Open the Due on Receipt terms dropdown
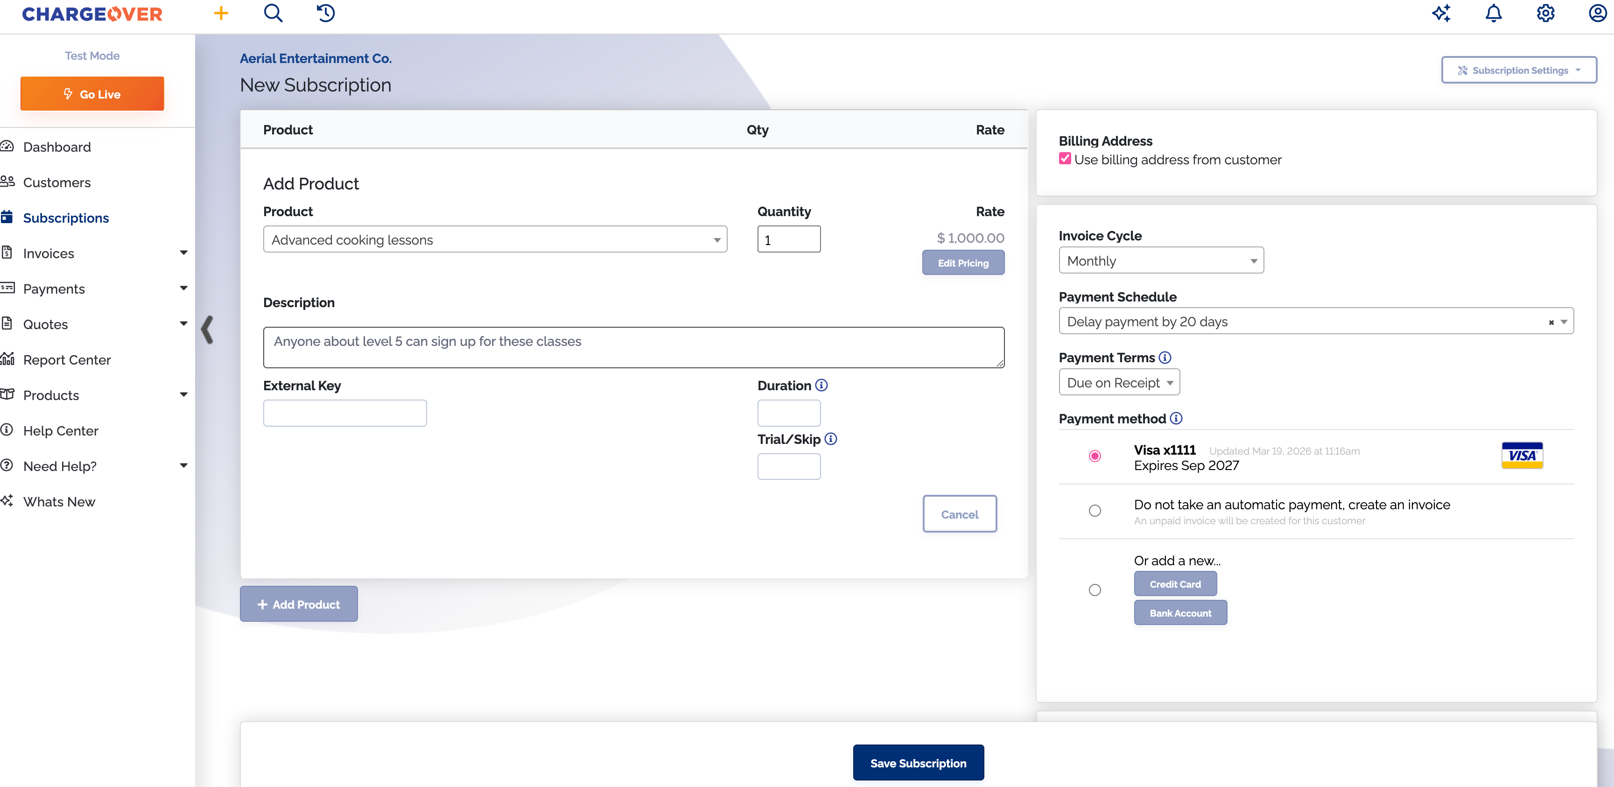1614x787 pixels. coord(1119,382)
